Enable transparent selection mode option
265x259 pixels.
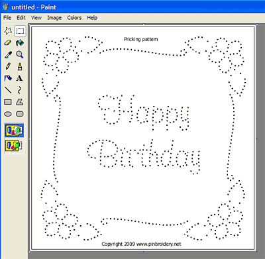(14, 146)
